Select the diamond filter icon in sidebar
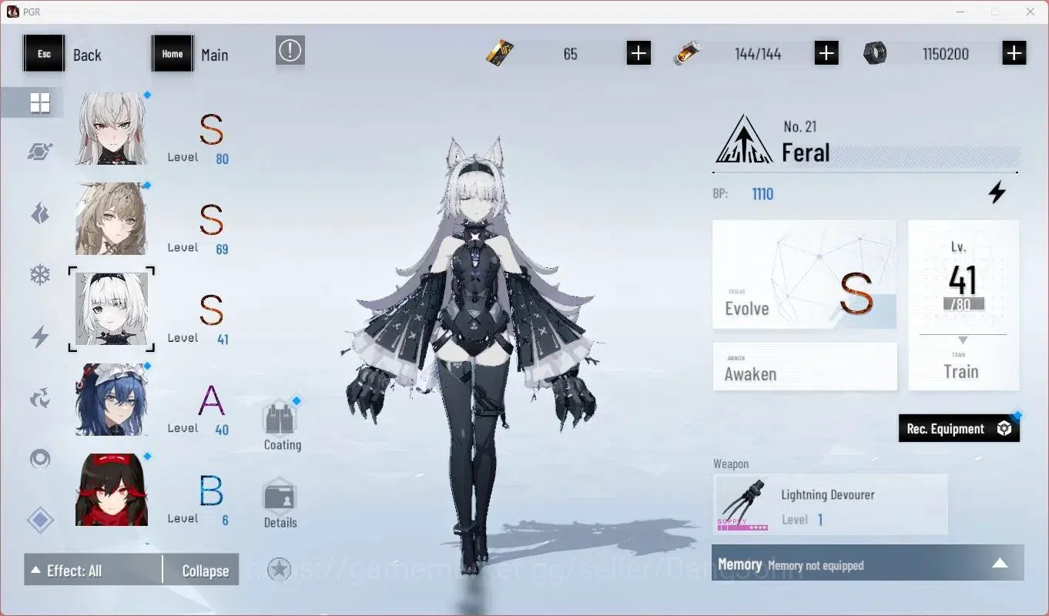This screenshot has width=1049, height=616. pos(40,521)
